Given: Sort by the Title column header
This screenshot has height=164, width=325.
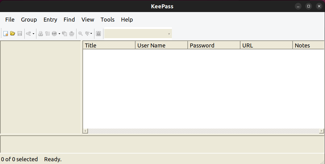Looking at the screenshot, I should point(109,45).
